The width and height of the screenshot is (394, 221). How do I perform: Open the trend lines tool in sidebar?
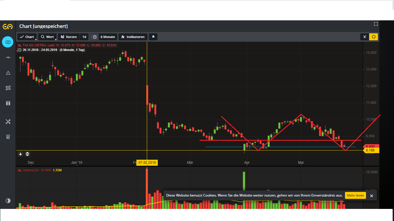tap(8, 88)
